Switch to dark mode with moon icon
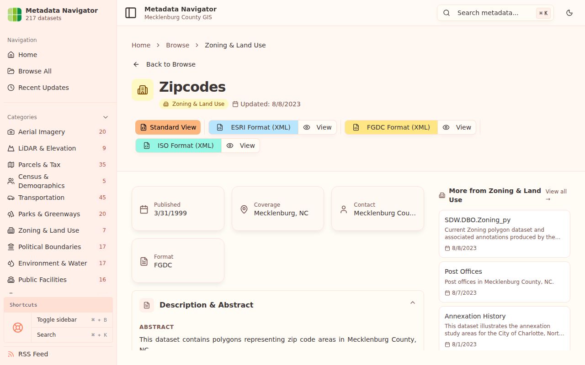 pyautogui.click(x=569, y=13)
